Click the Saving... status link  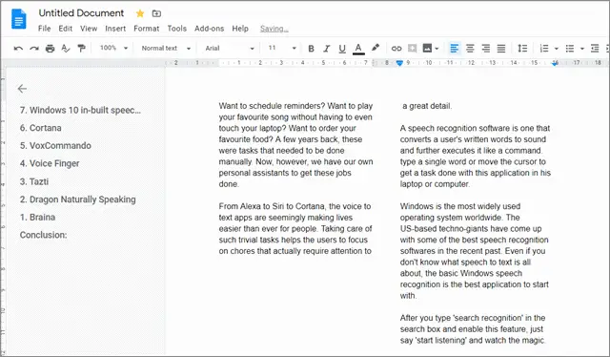pos(274,29)
